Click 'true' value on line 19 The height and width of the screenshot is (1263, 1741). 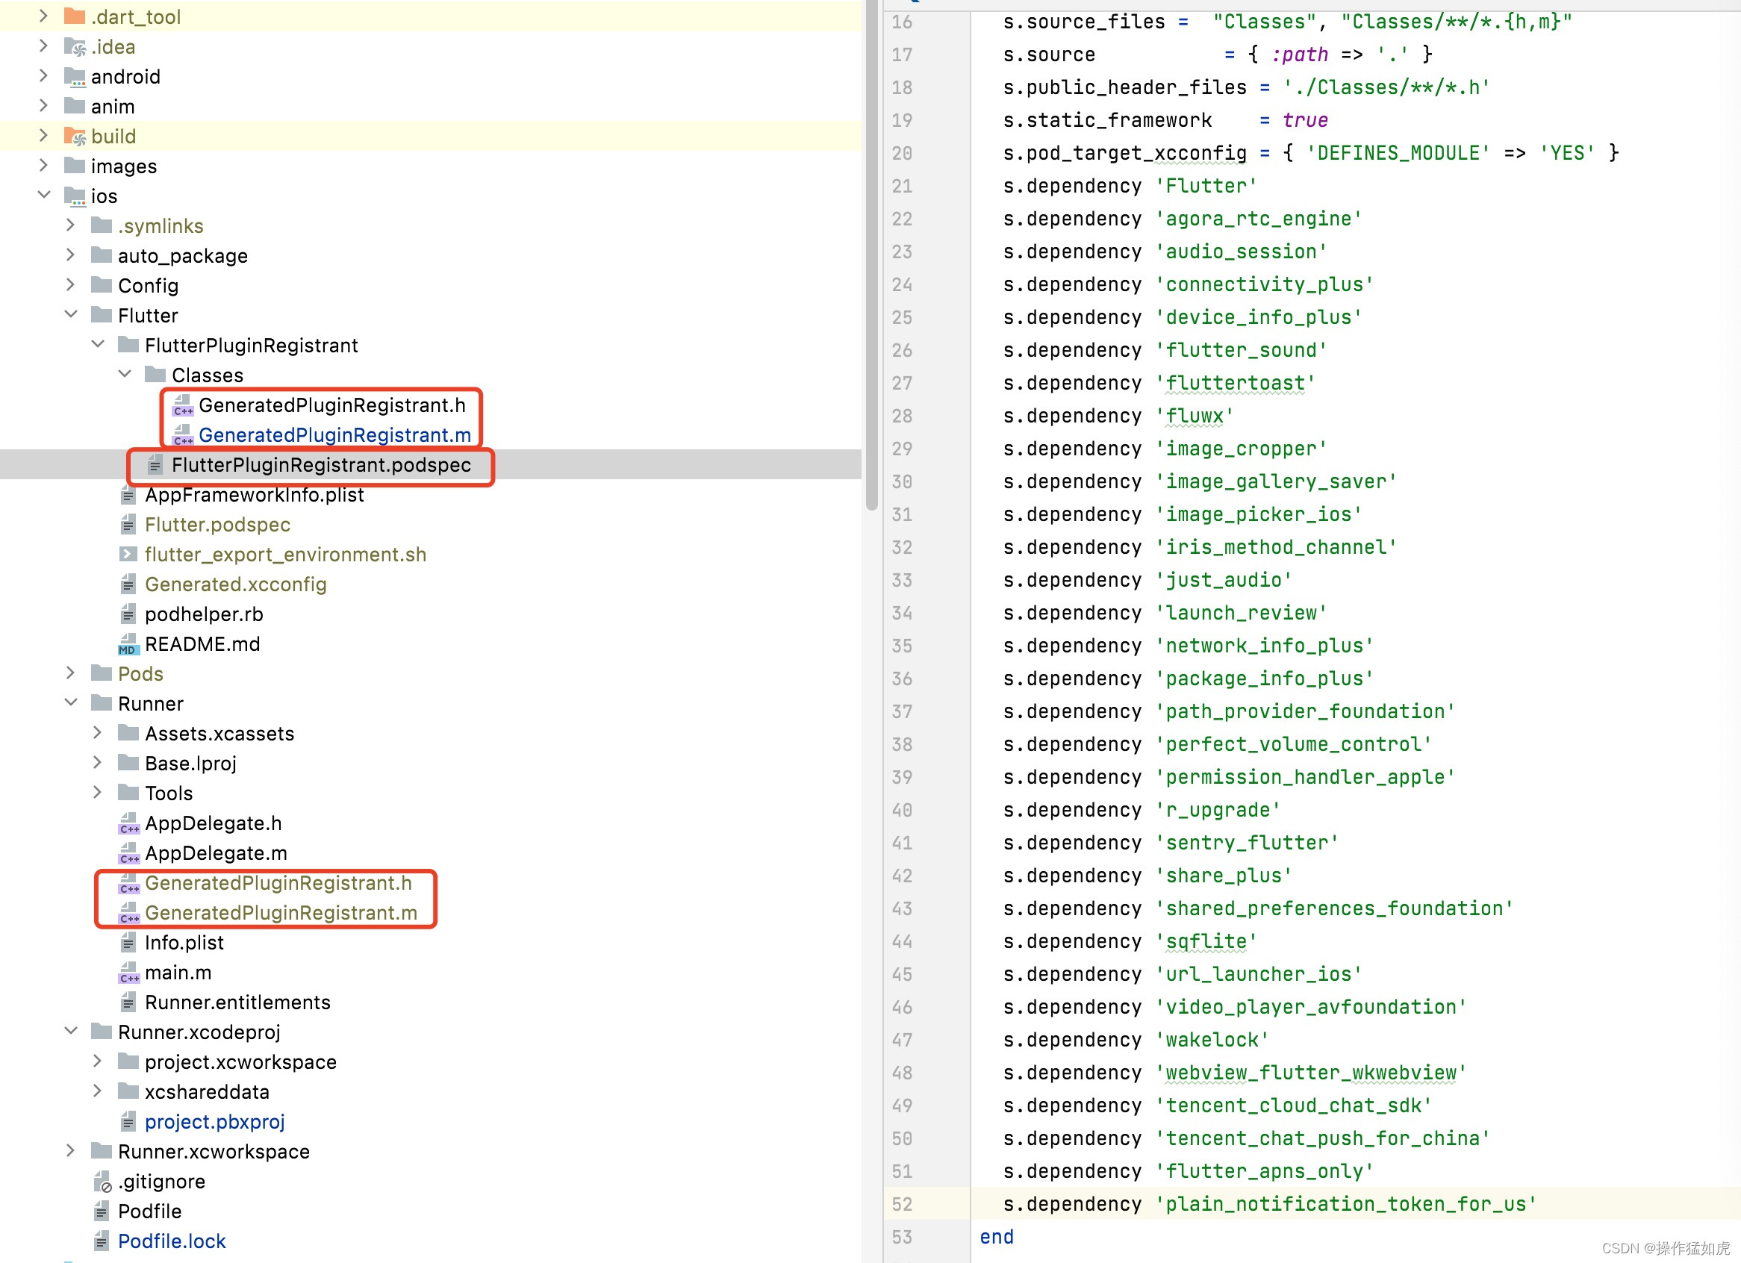[x=1305, y=119]
